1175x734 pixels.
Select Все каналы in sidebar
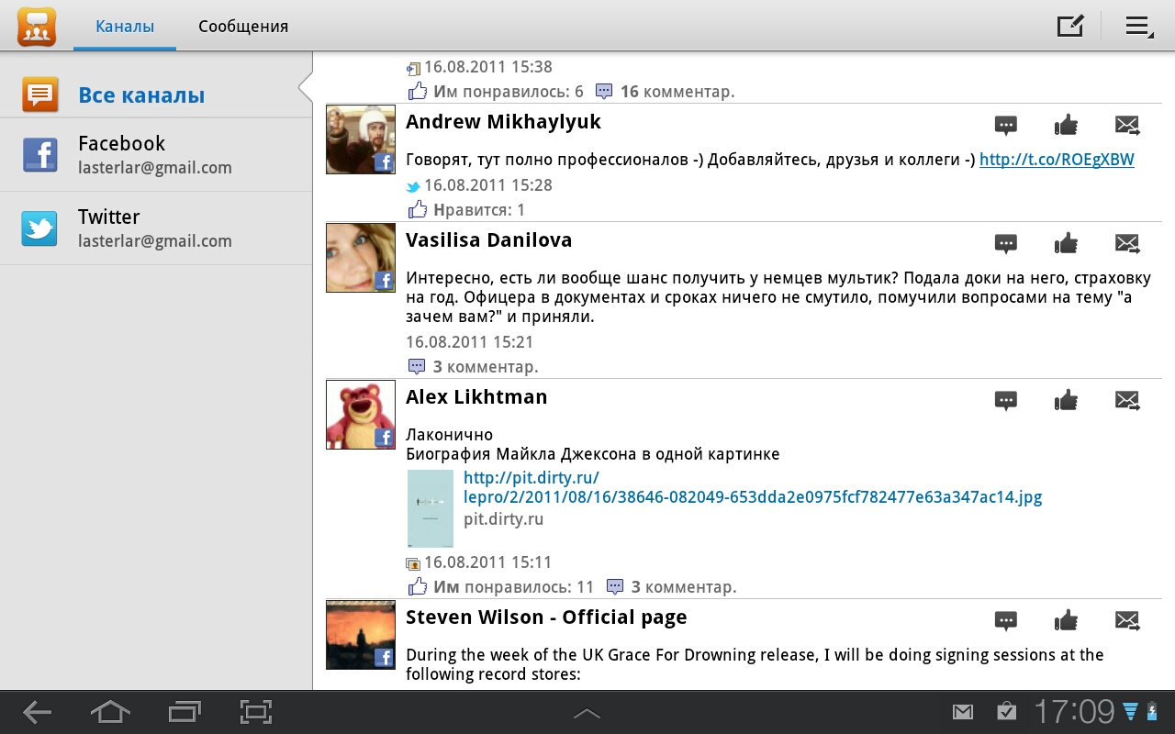(x=156, y=95)
